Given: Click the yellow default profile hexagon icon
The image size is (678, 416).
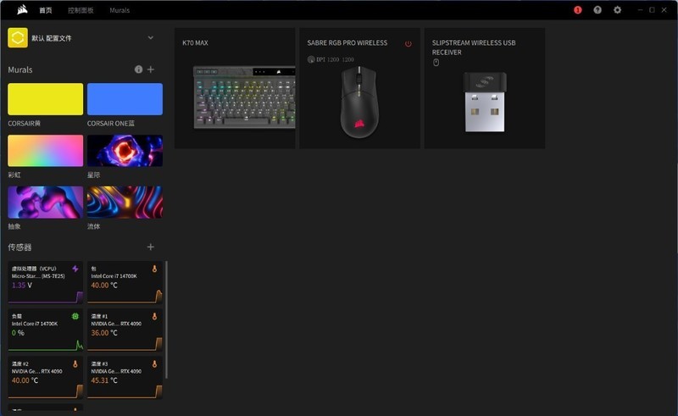Looking at the screenshot, I should click(18, 38).
